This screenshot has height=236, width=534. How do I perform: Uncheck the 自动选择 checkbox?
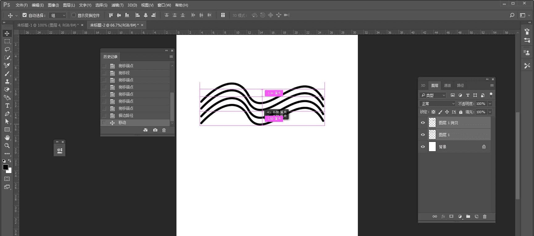[25, 15]
